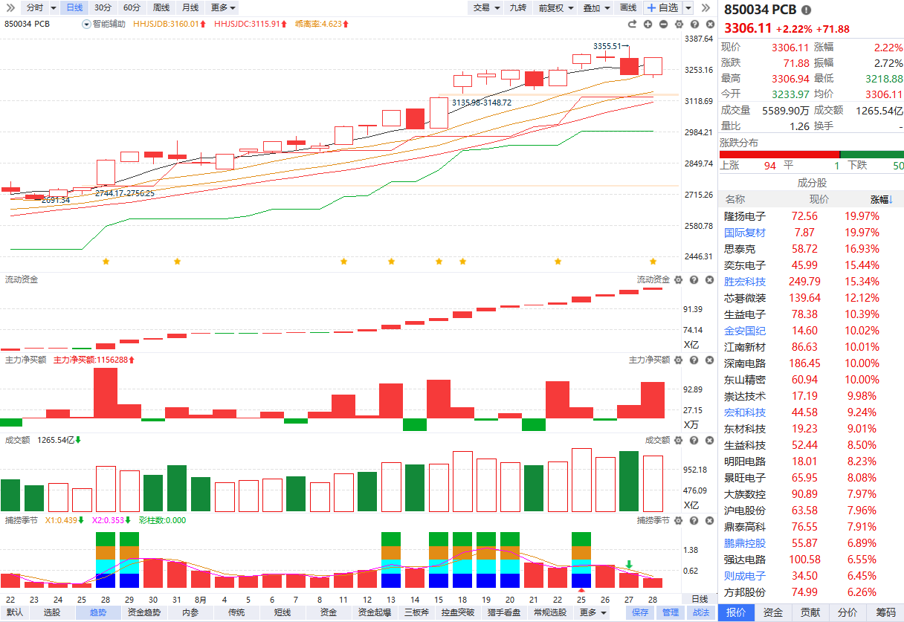Open settings gear of the 成交额 panel
The width and height of the screenshot is (904, 622).
tap(678, 440)
